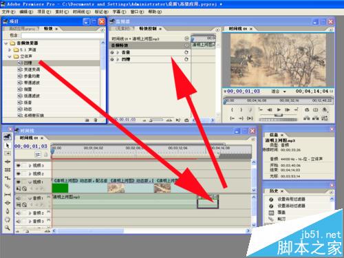The height and width of the screenshot is (258, 344).
Task: Click the Lift button in monitor
Action: click(x=307, y=118)
